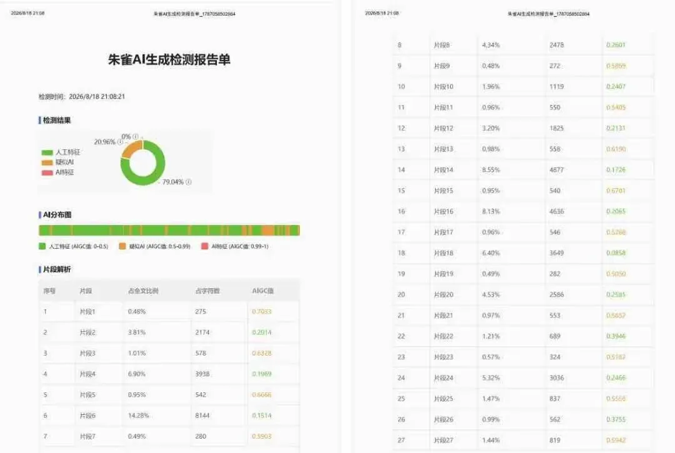Click the 片段7 cell

tap(87, 436)
